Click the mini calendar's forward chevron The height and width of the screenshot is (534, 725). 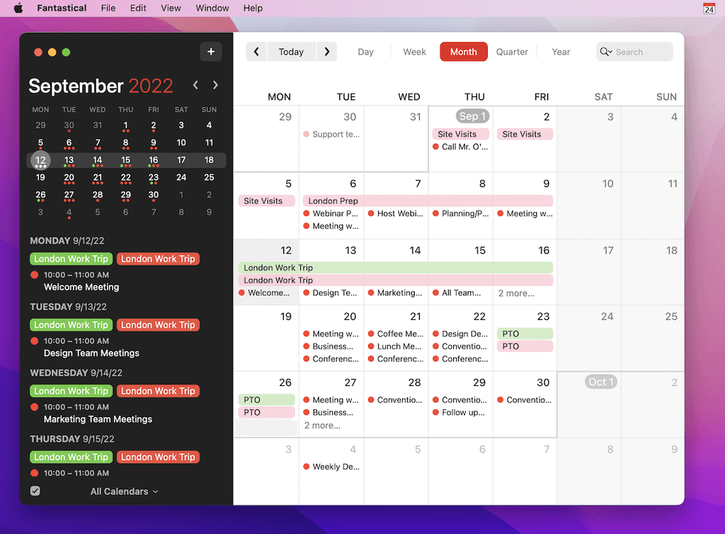tap(216, 85)
